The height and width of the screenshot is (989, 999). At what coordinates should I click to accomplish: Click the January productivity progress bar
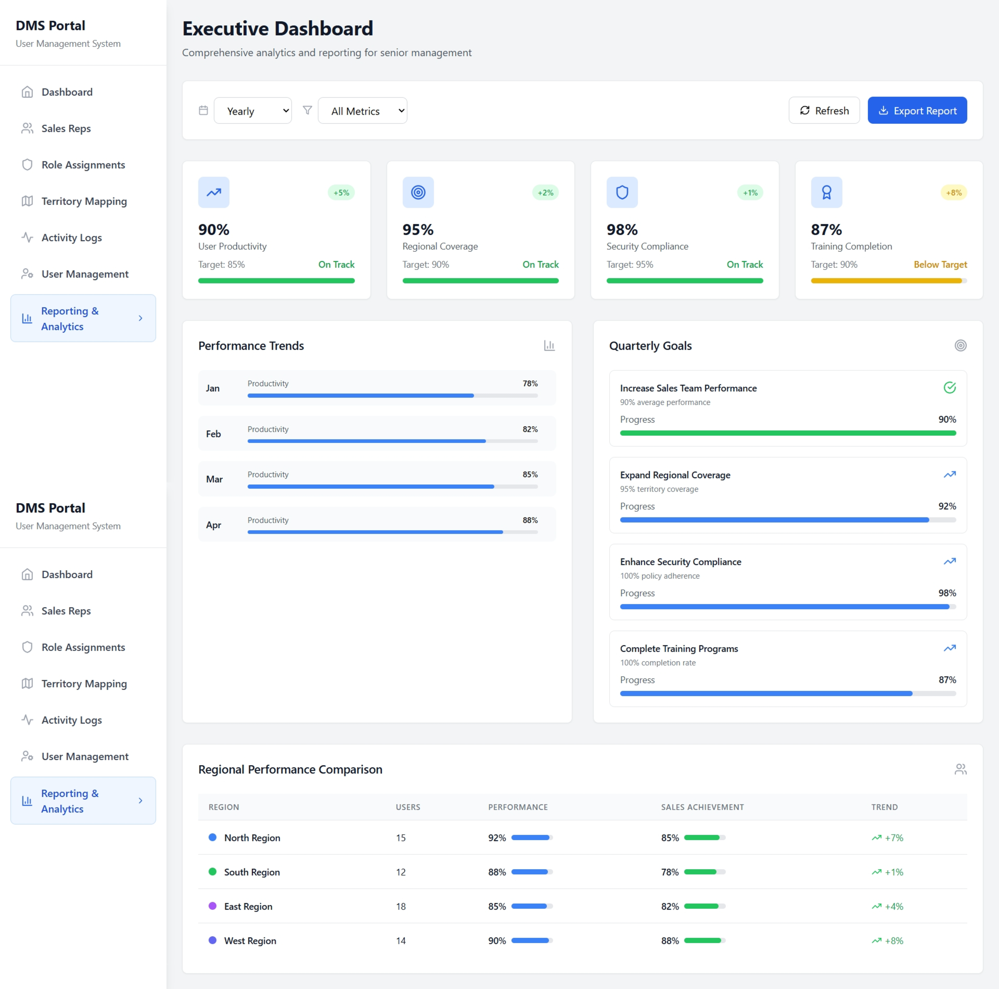coord(393,395)
